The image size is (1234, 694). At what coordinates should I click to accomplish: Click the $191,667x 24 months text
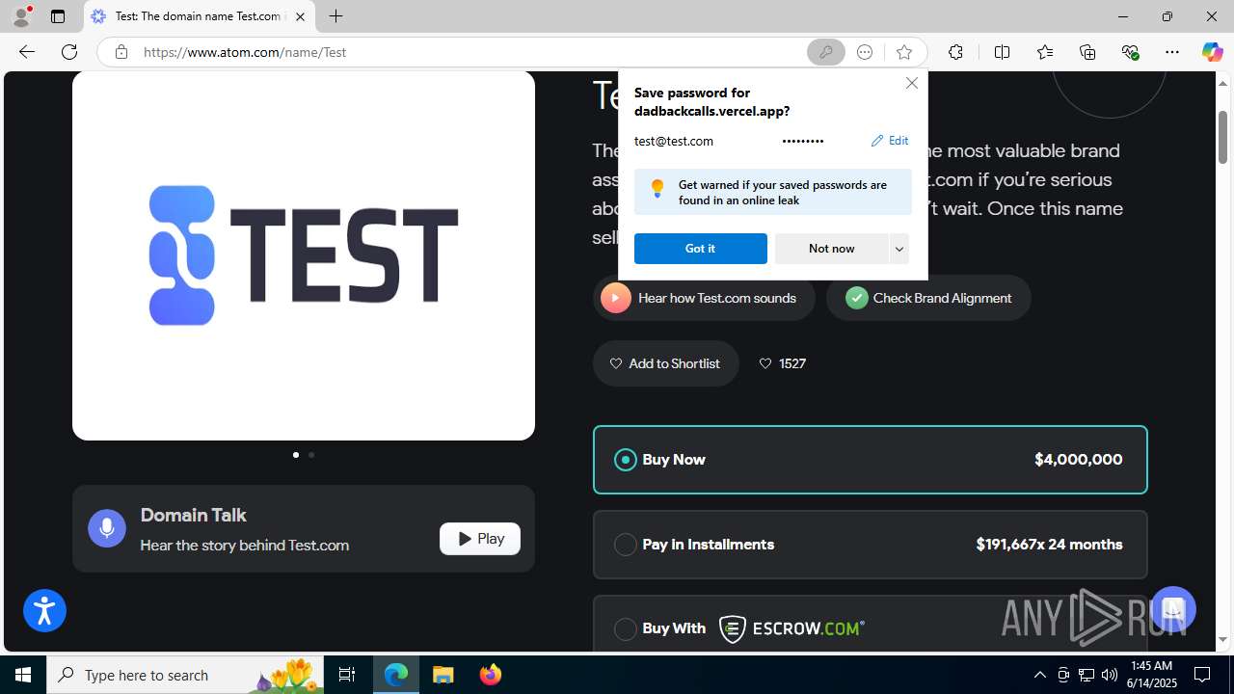[1049, 545]
